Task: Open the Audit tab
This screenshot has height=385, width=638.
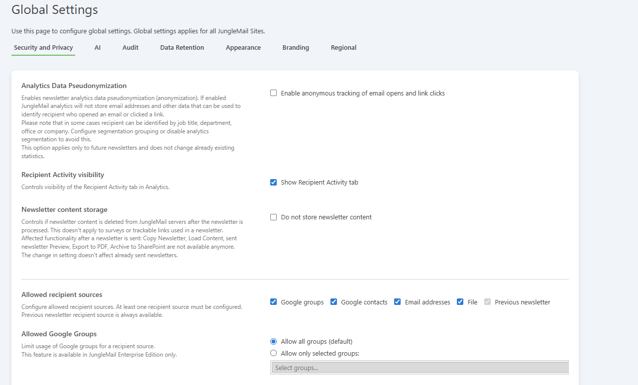Action: coord(130,48)
